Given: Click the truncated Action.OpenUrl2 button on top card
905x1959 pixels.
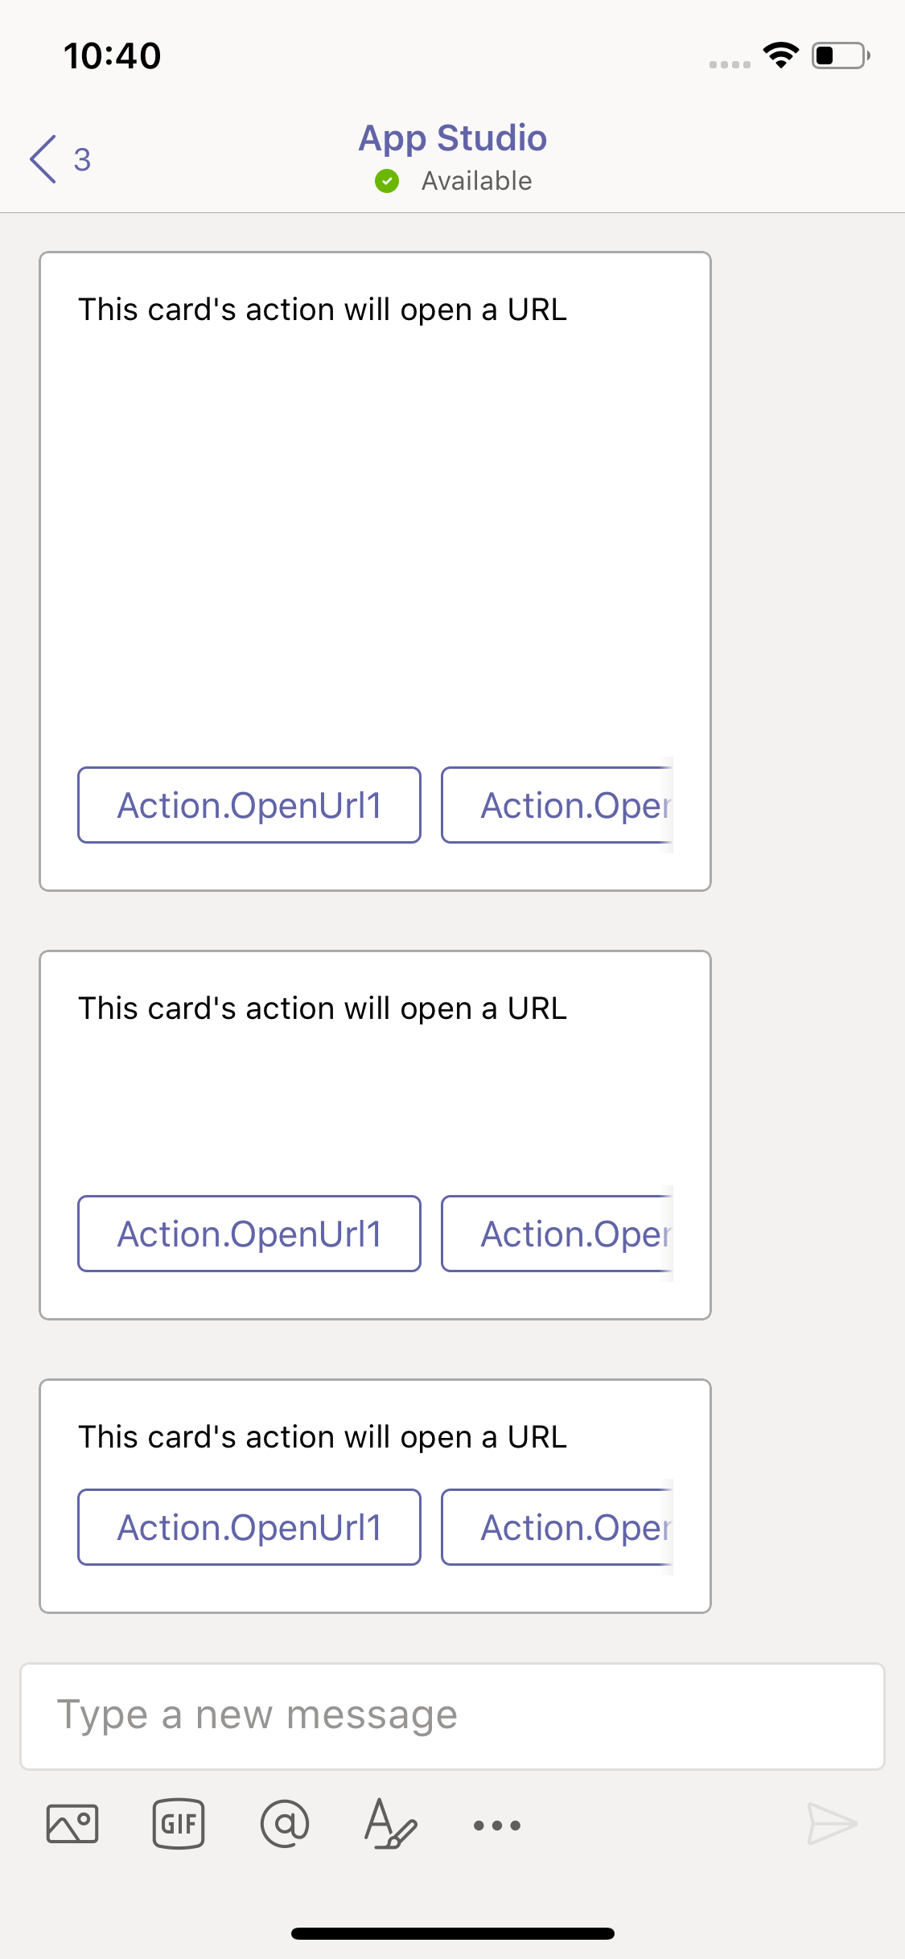Looking at the screenshot, I should tap(563, 805).
